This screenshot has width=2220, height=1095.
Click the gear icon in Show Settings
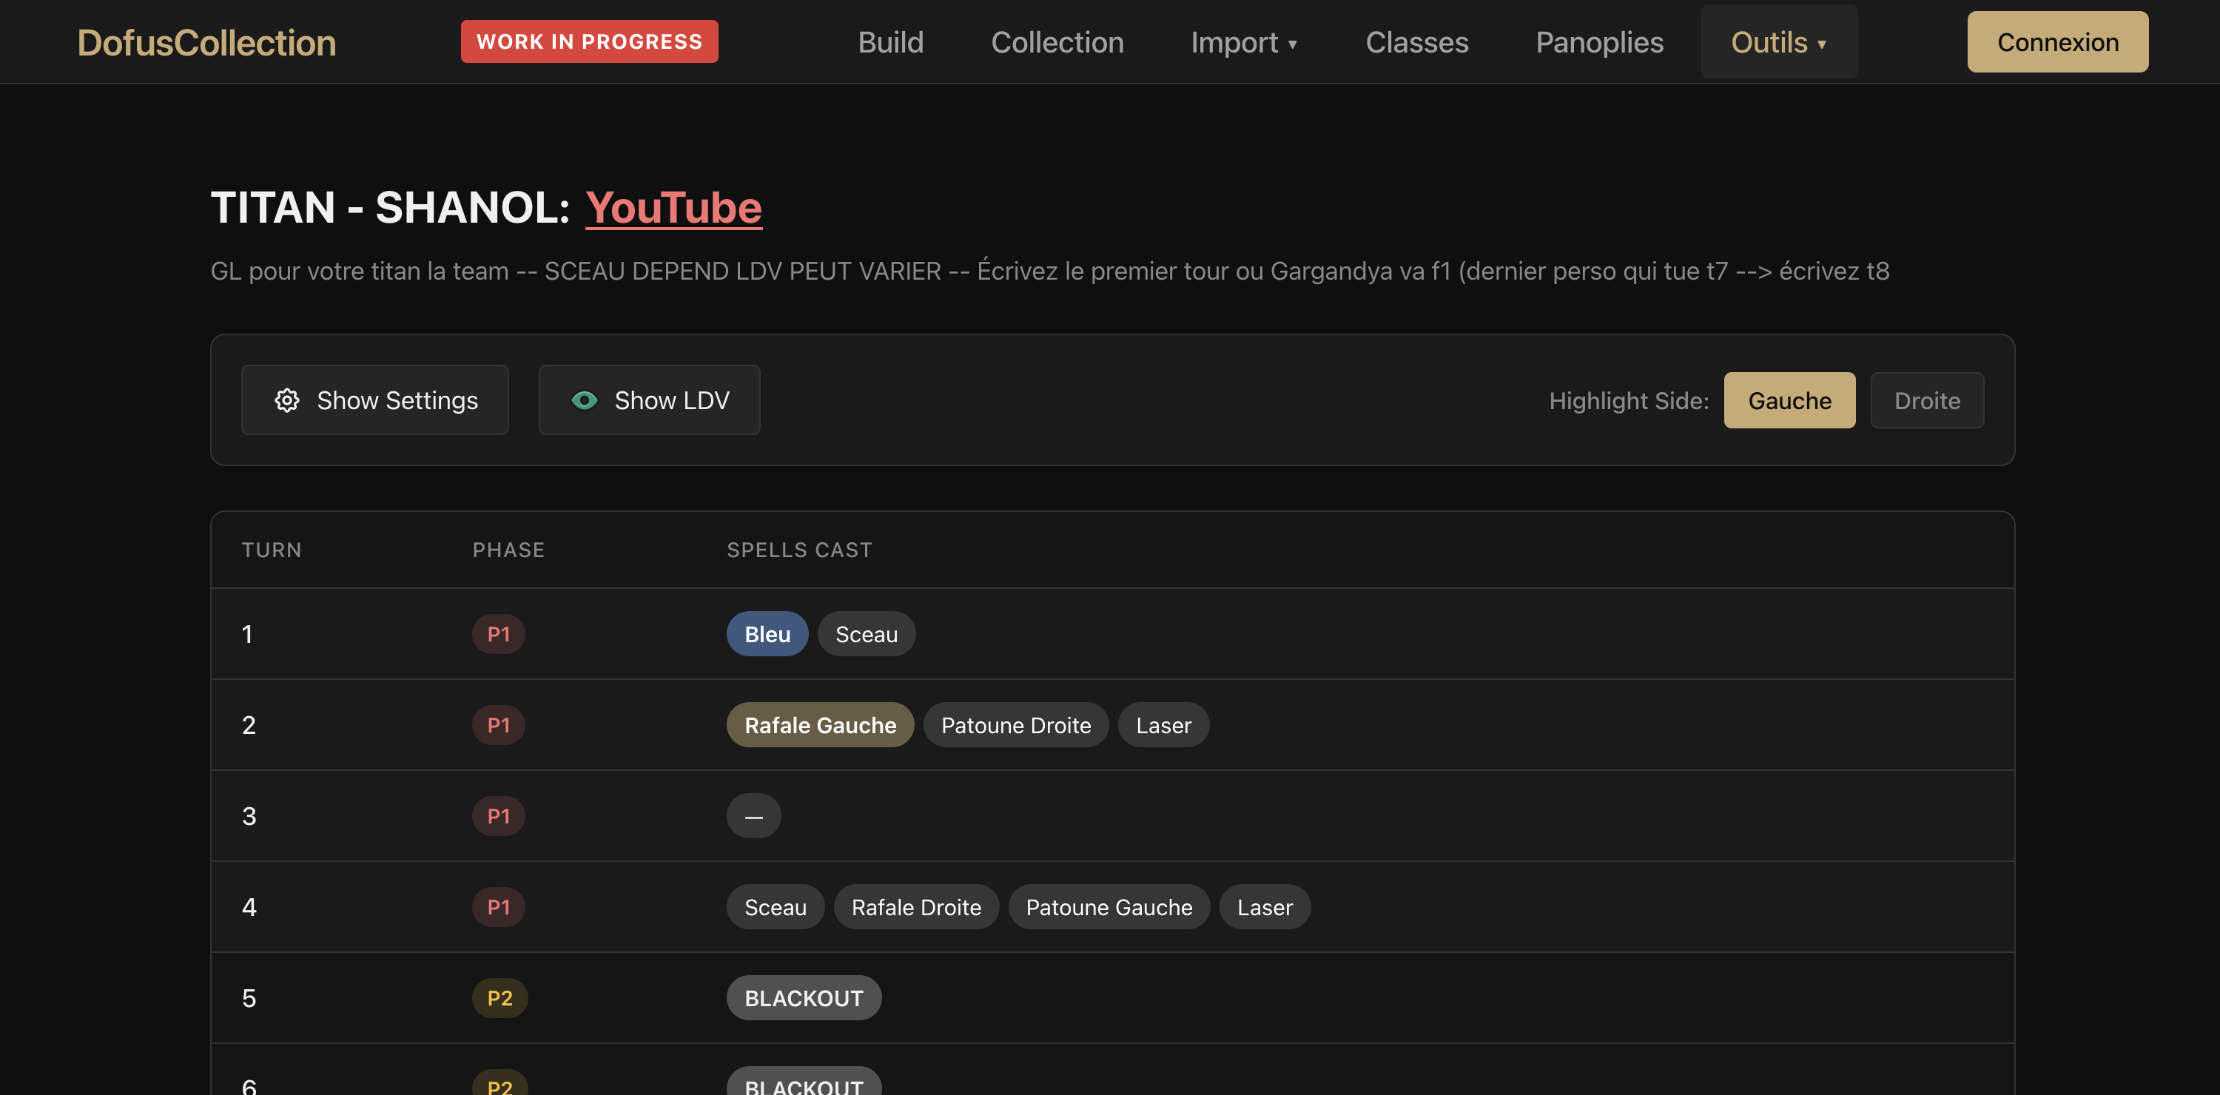(x=287, y=400)
